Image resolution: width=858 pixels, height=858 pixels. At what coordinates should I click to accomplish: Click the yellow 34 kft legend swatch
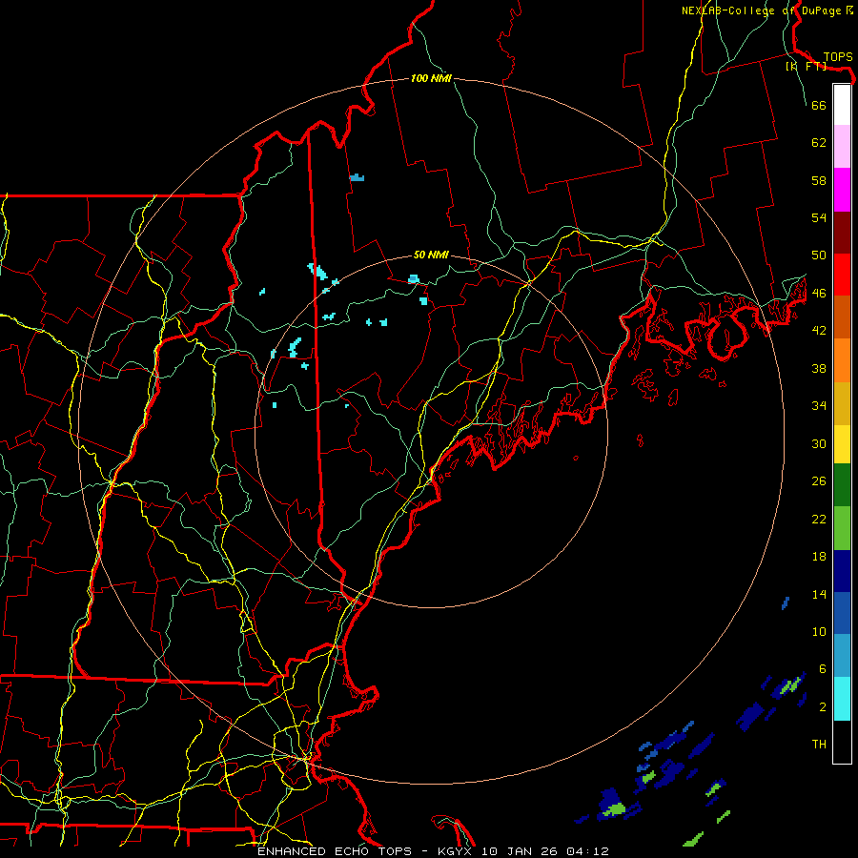(842, 444)
